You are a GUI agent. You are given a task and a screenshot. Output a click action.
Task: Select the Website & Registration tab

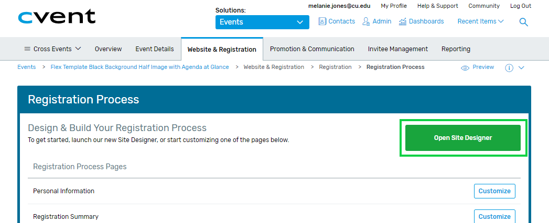222,49
